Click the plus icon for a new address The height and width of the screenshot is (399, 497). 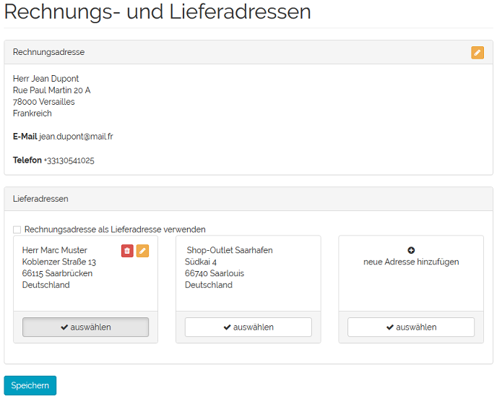coord(411,250)
